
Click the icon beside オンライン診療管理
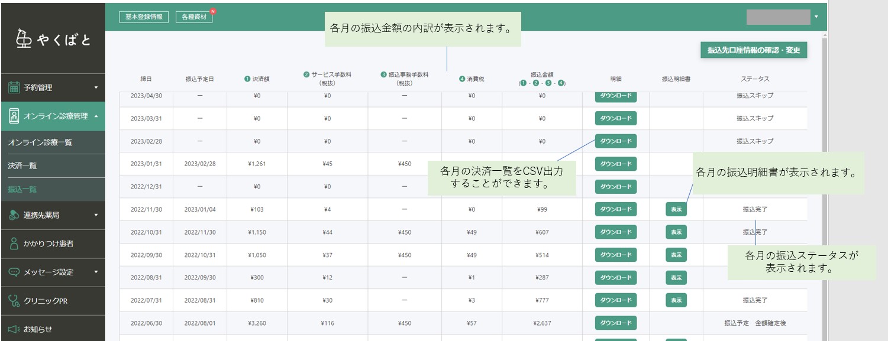pos(14,116)
